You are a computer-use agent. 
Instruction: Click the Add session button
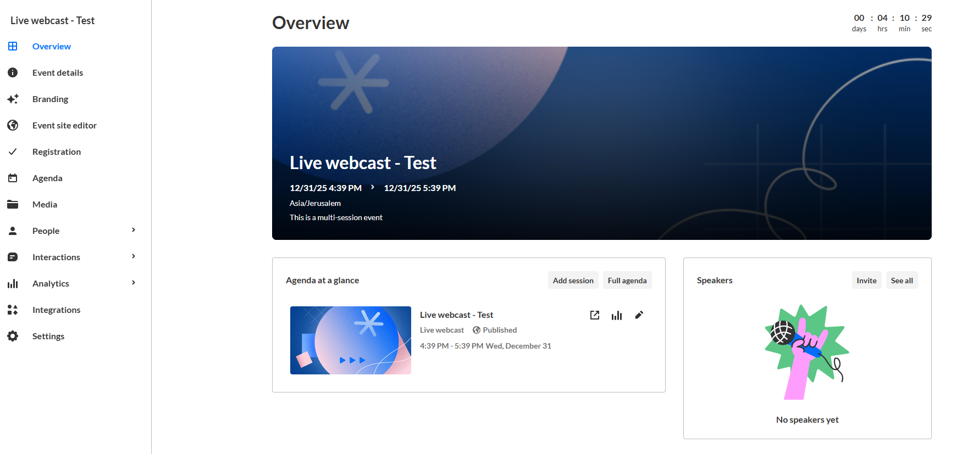[x=573, y=280]
